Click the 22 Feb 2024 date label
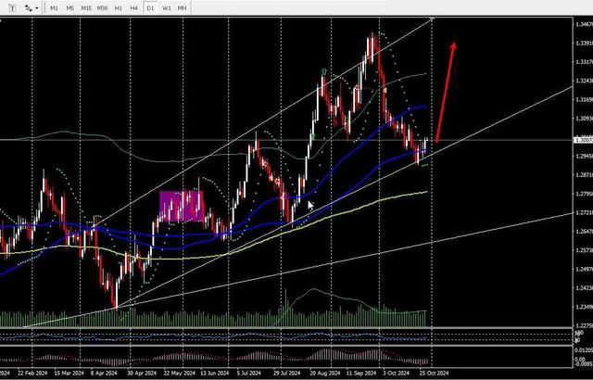The height and width of the screenshot is (380, 593). [x=32, y=373]
